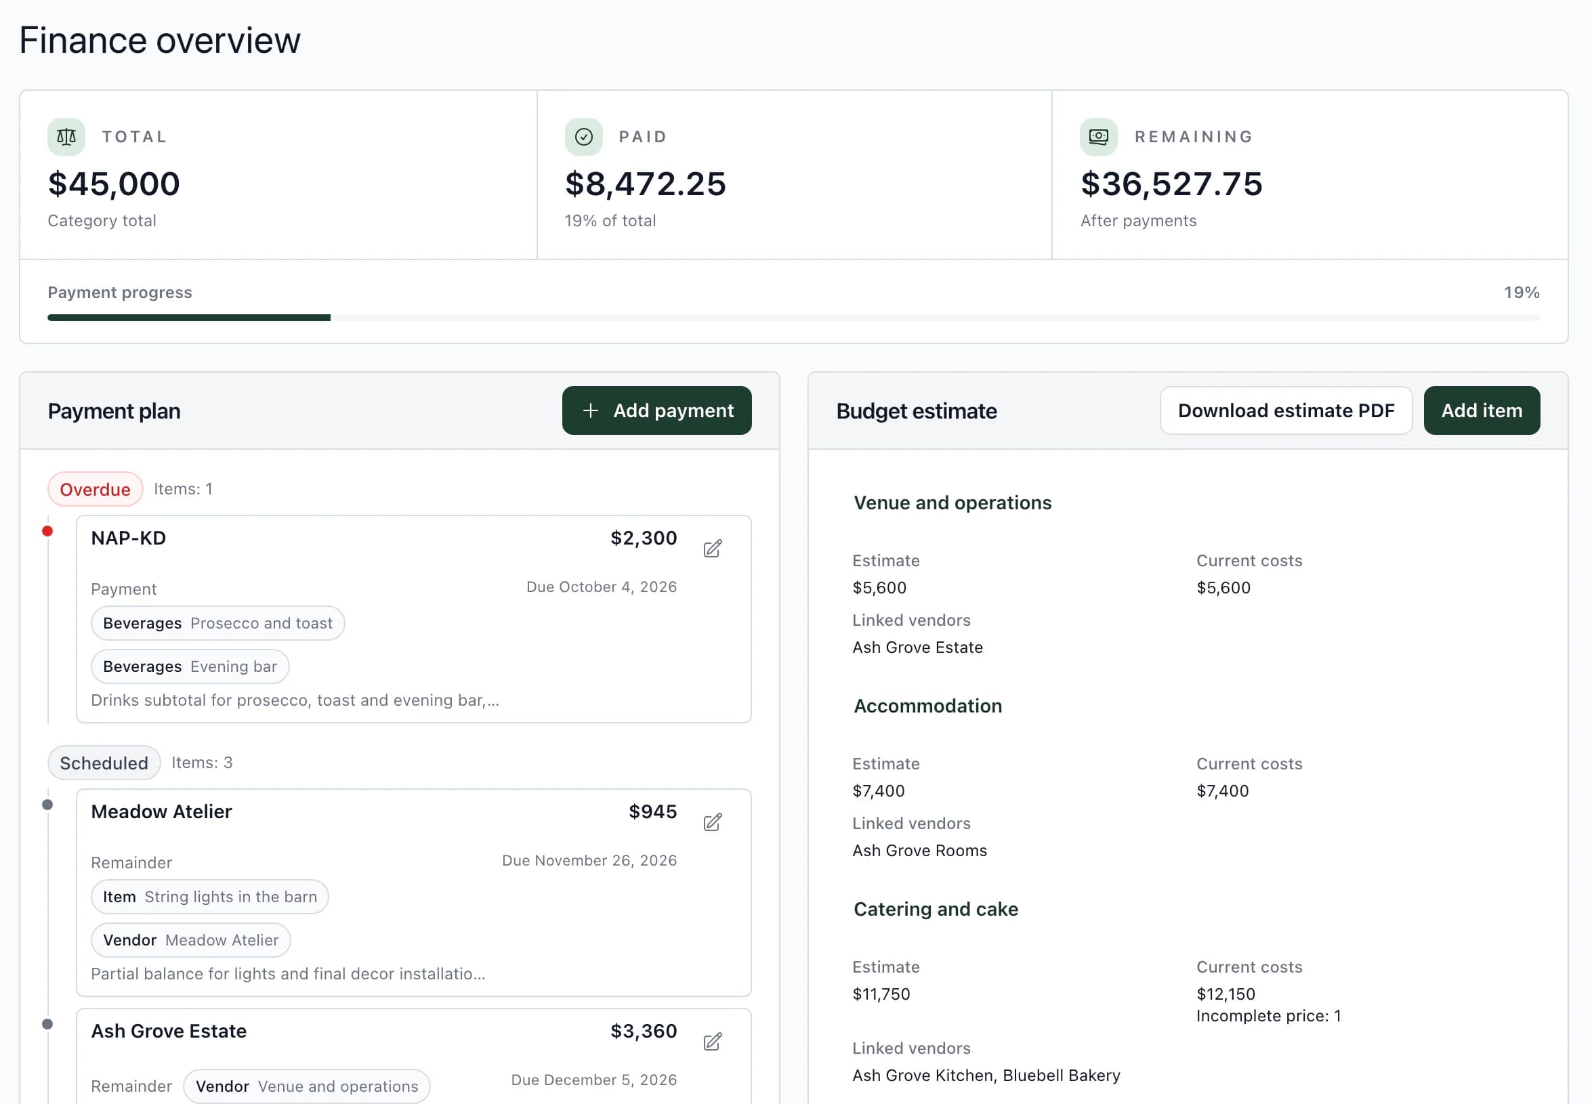
Task: Edit the NAP-KD payment
Action: click(713, 549)
